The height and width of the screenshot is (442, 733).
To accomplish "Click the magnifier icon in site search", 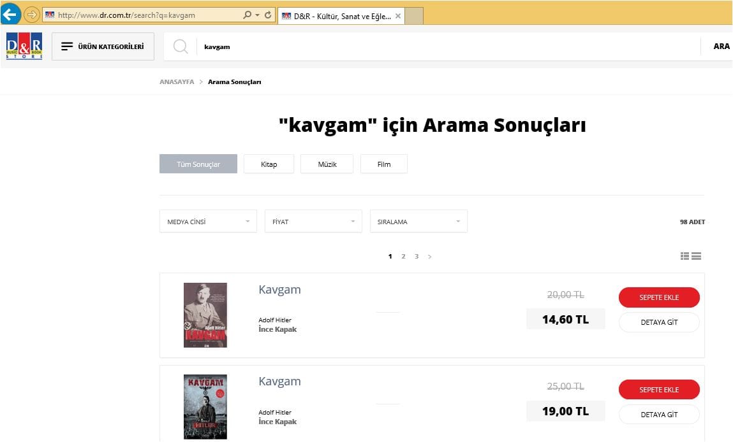I will (181, 46).
